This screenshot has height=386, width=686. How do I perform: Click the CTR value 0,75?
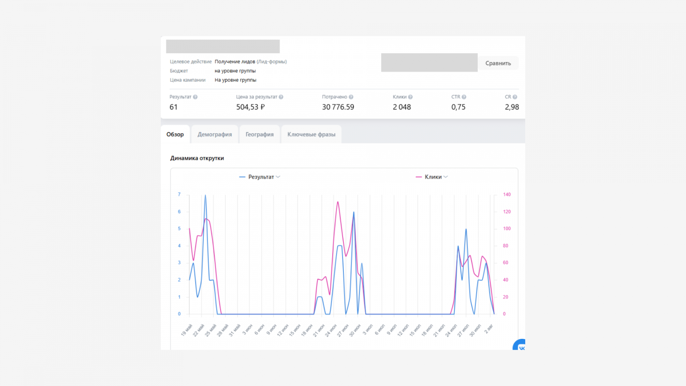[x=458, y=107]
